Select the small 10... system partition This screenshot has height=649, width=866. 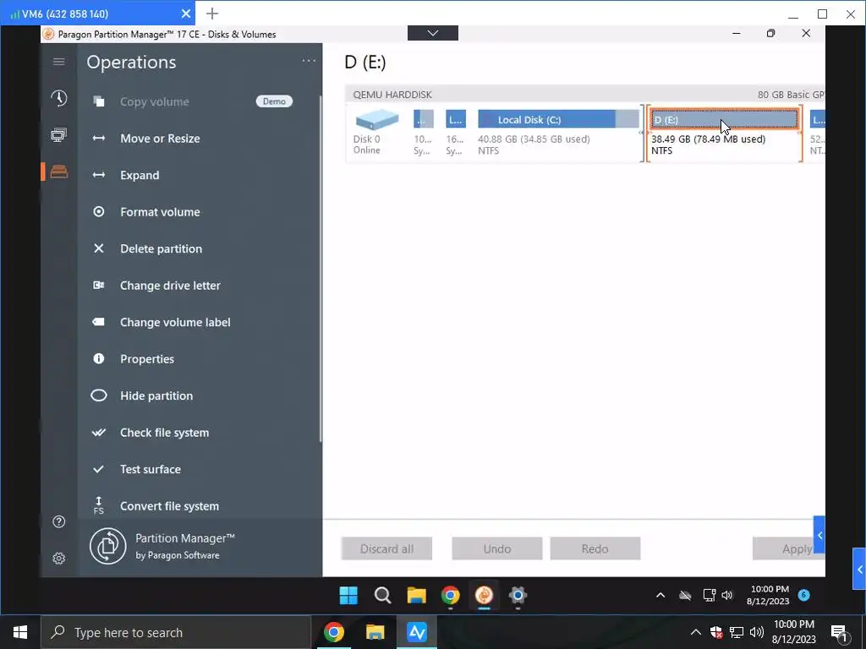424,119
